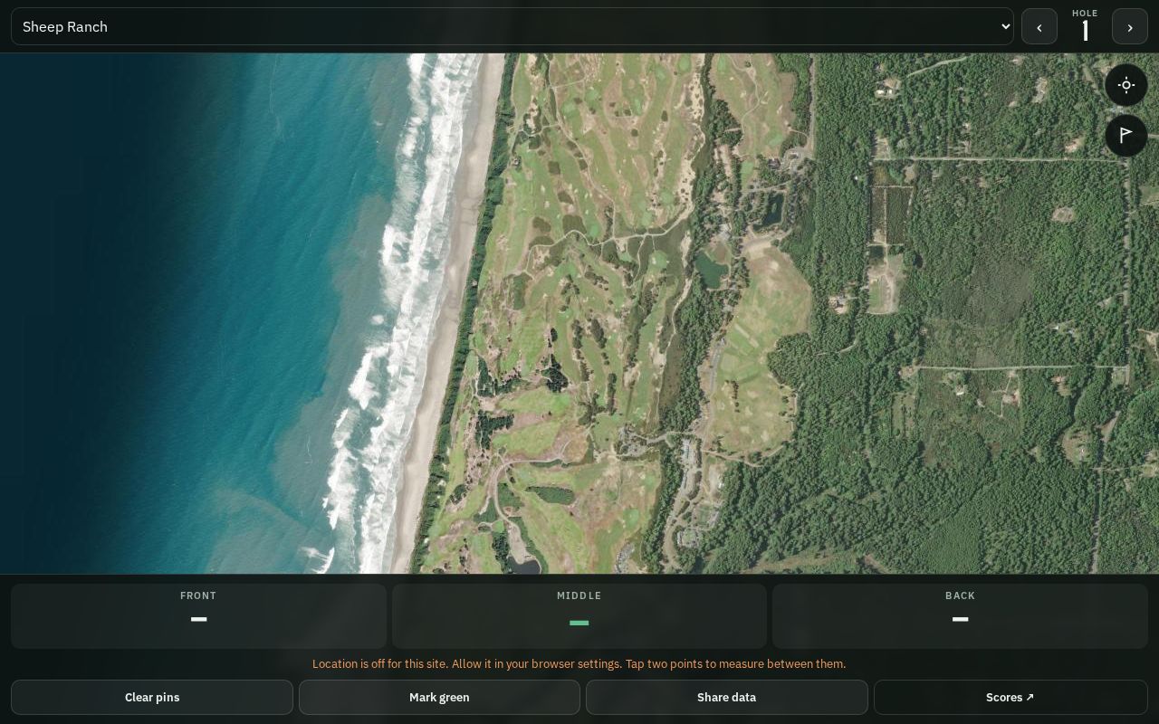This screenshot has height=724, width=1159.
Task: Select the Middle distance card
Action: pyautogui.click(x=579, y=615)
